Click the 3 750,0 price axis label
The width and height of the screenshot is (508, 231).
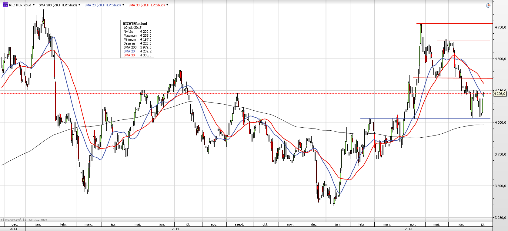point(500,154)
